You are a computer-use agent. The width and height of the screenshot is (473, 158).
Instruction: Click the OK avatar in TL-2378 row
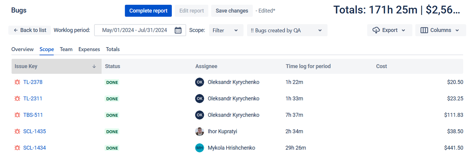tap(200, 82)
